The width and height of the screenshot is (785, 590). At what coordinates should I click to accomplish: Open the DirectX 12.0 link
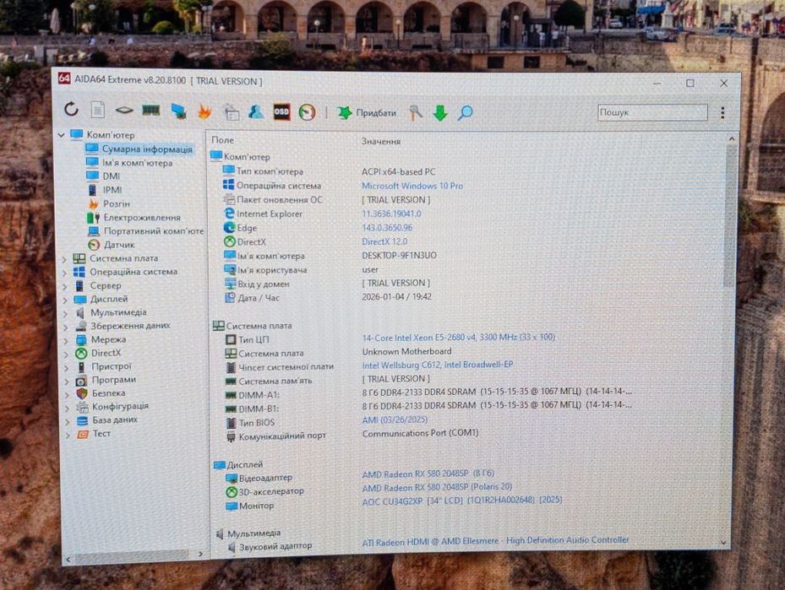point(384,241)
